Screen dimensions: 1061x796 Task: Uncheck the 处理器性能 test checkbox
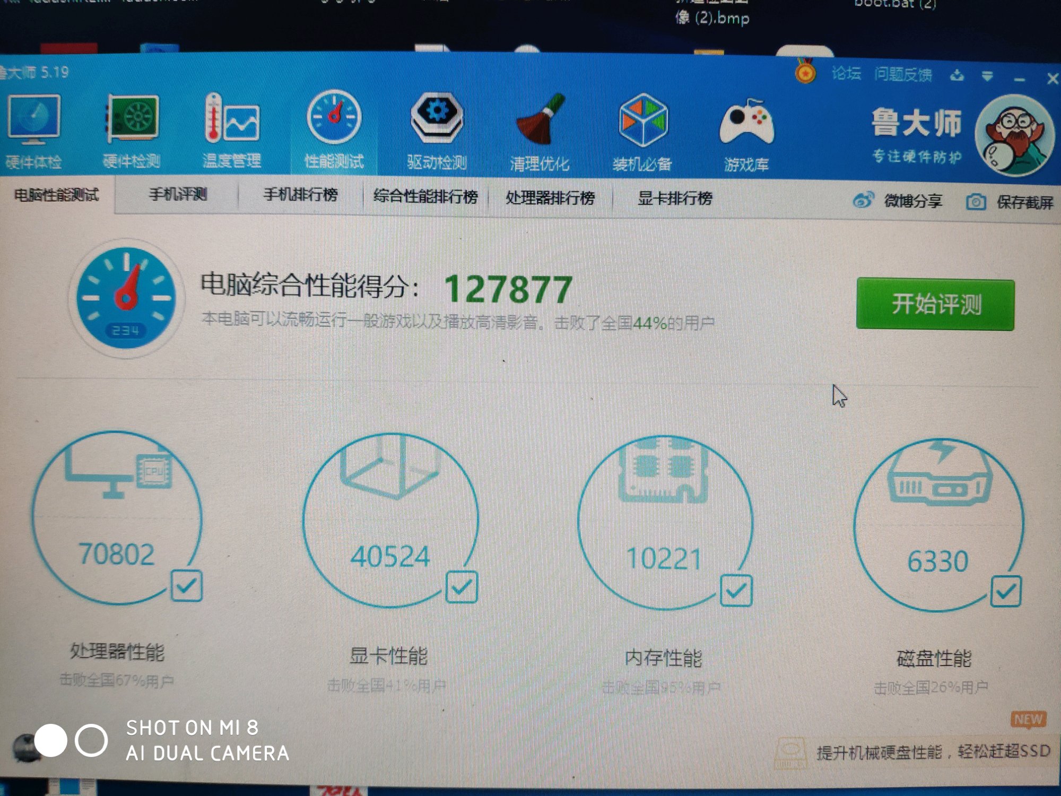pyautogui.click(x=187, y=586)
